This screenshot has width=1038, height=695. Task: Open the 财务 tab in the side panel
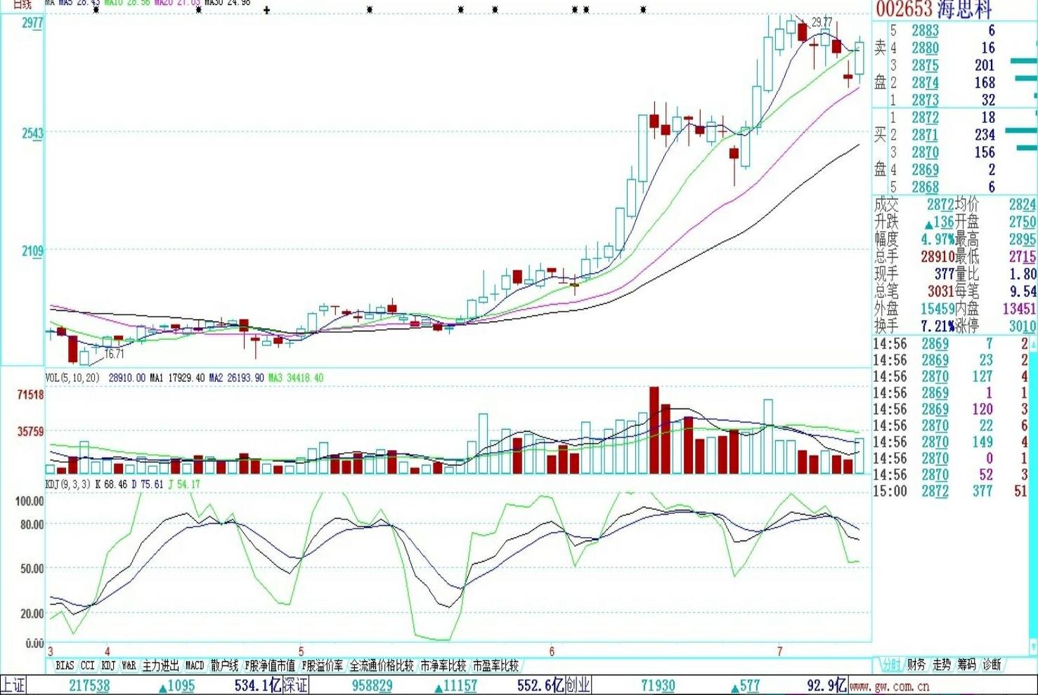(x=916, y=664)
